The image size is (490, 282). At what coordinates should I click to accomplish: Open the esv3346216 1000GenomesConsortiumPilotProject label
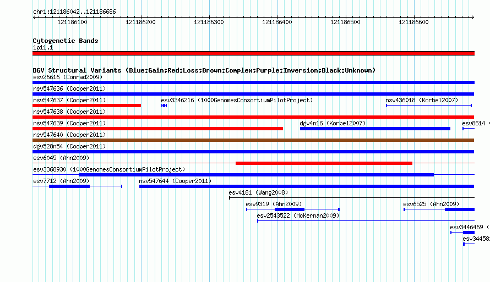coord(237,100)
